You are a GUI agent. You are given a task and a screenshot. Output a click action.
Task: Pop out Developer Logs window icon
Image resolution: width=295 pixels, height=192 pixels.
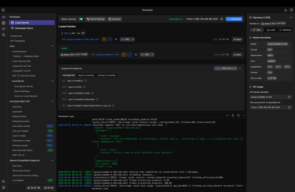[x=238, y=115]
